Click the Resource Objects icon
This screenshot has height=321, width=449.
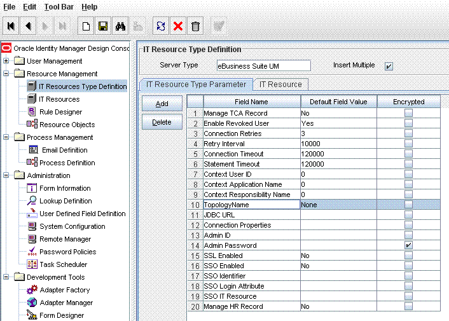[32, 124]
